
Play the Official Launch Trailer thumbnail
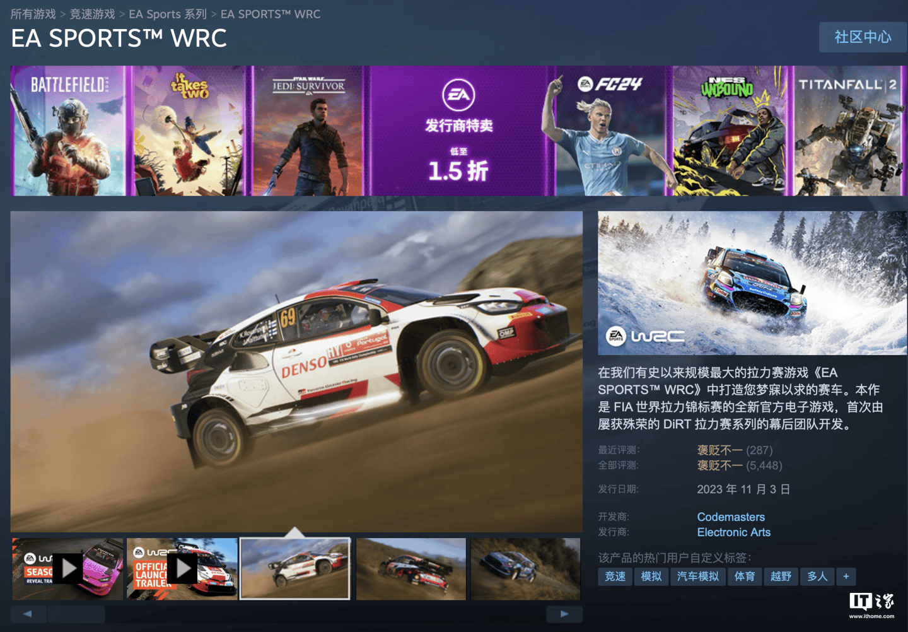point(182,568)
